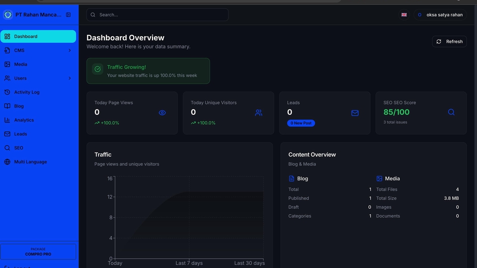Screen dimensions: 477x268
Task: Click the Dashboard Overview heading
Action: (125, 38)
